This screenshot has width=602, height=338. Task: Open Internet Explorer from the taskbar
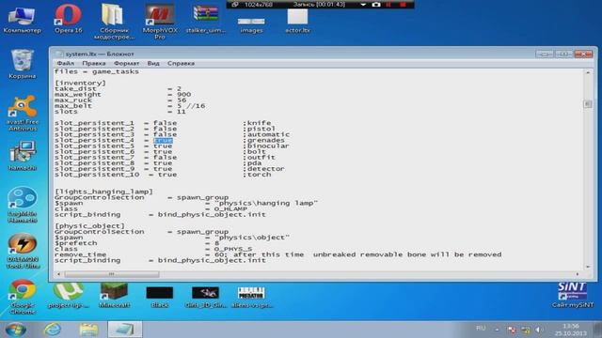[x=53, y=330]
